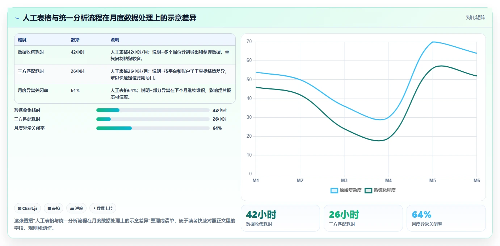Click the 对比矩阵 label
The image size is (500, 246).
(475, 17)
